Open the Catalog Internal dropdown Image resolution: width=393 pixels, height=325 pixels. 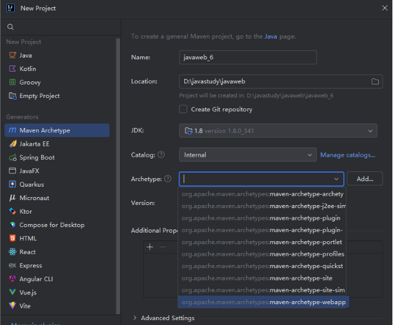pyautogui.click(x=247, y=155)
